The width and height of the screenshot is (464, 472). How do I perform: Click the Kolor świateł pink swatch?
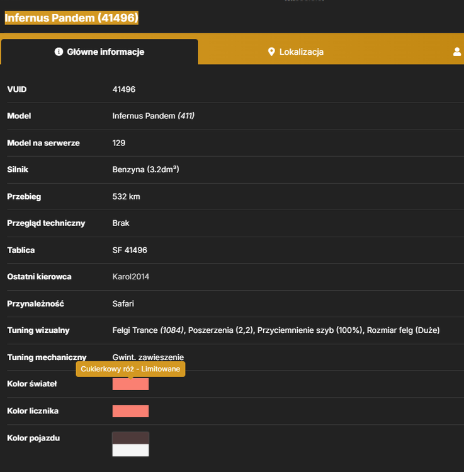tap(130, 385)
